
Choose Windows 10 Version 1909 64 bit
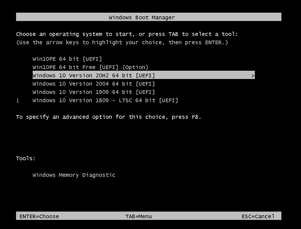tap(94, 92)
